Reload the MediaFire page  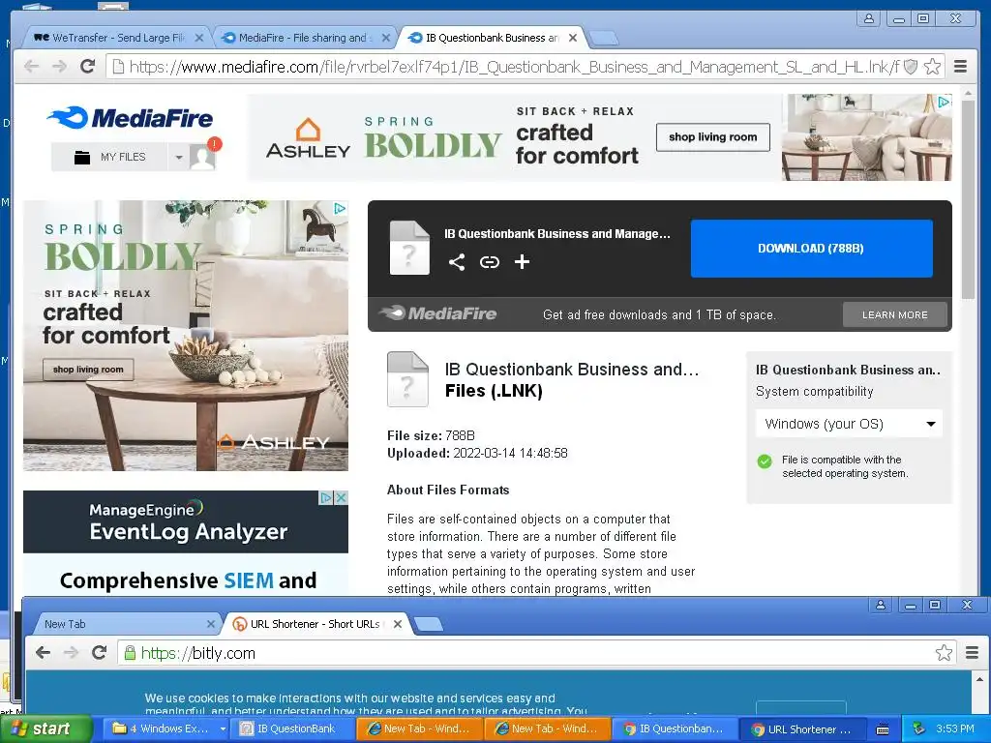tap(88, 67)
